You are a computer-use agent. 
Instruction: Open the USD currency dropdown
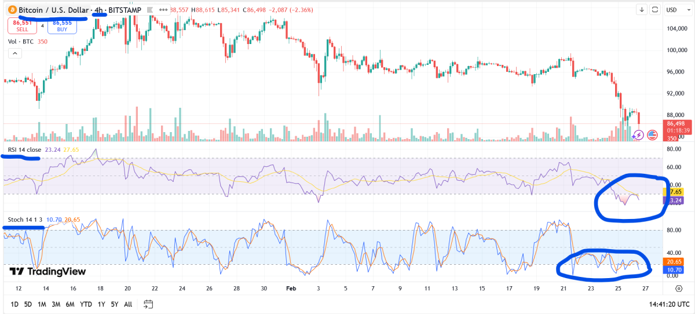678,10
